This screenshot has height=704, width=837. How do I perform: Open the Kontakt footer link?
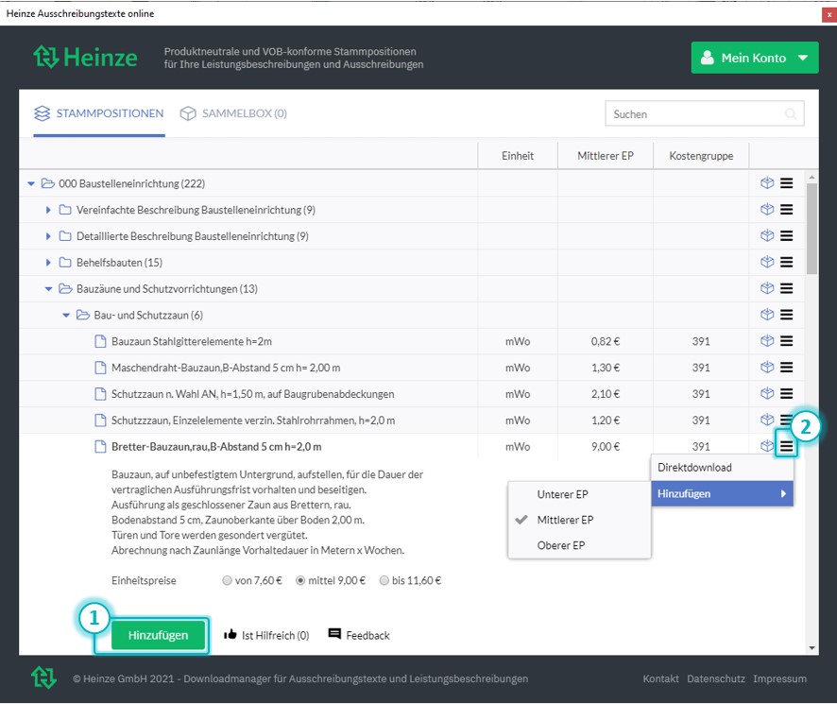(660, 678)
